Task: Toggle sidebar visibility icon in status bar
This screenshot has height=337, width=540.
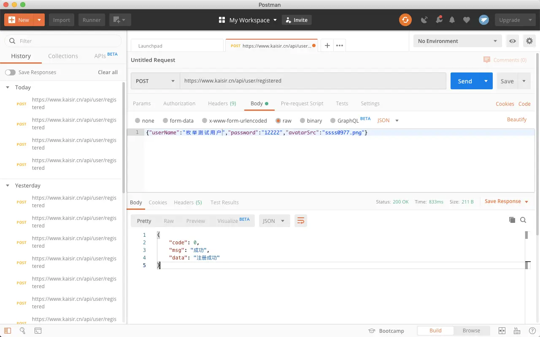Action: click(x=8, y=331)
